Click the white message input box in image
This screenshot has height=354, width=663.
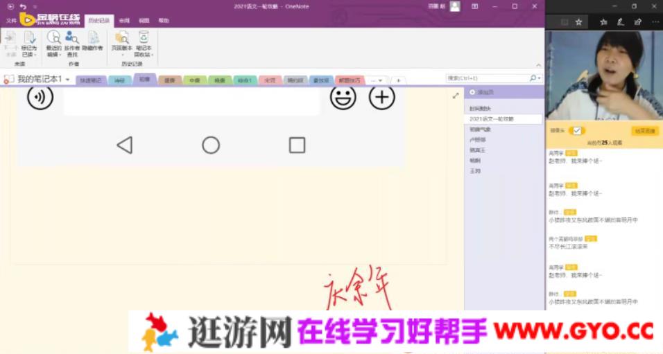191,100
